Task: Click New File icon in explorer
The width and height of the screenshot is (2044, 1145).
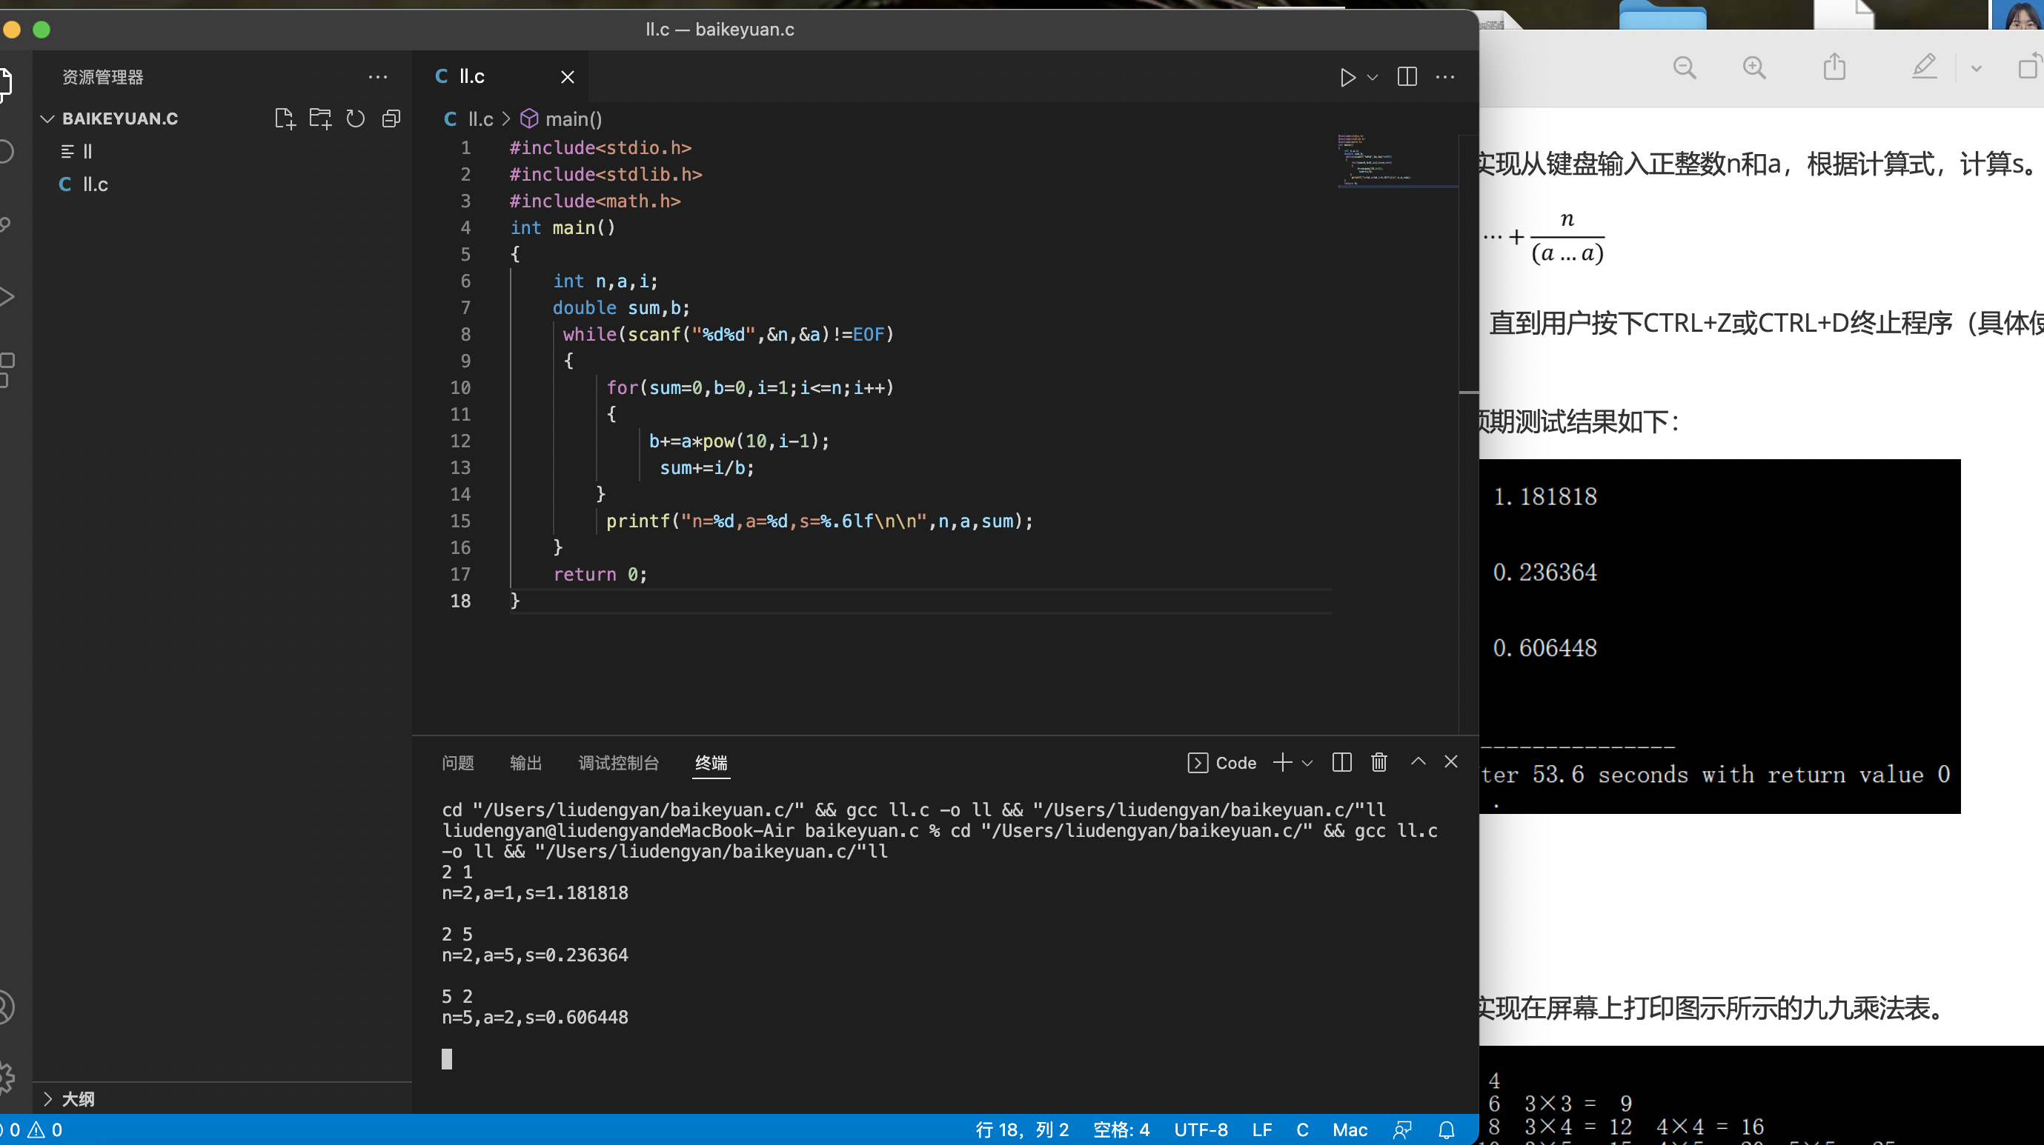Action: click(x=284, y=119)
